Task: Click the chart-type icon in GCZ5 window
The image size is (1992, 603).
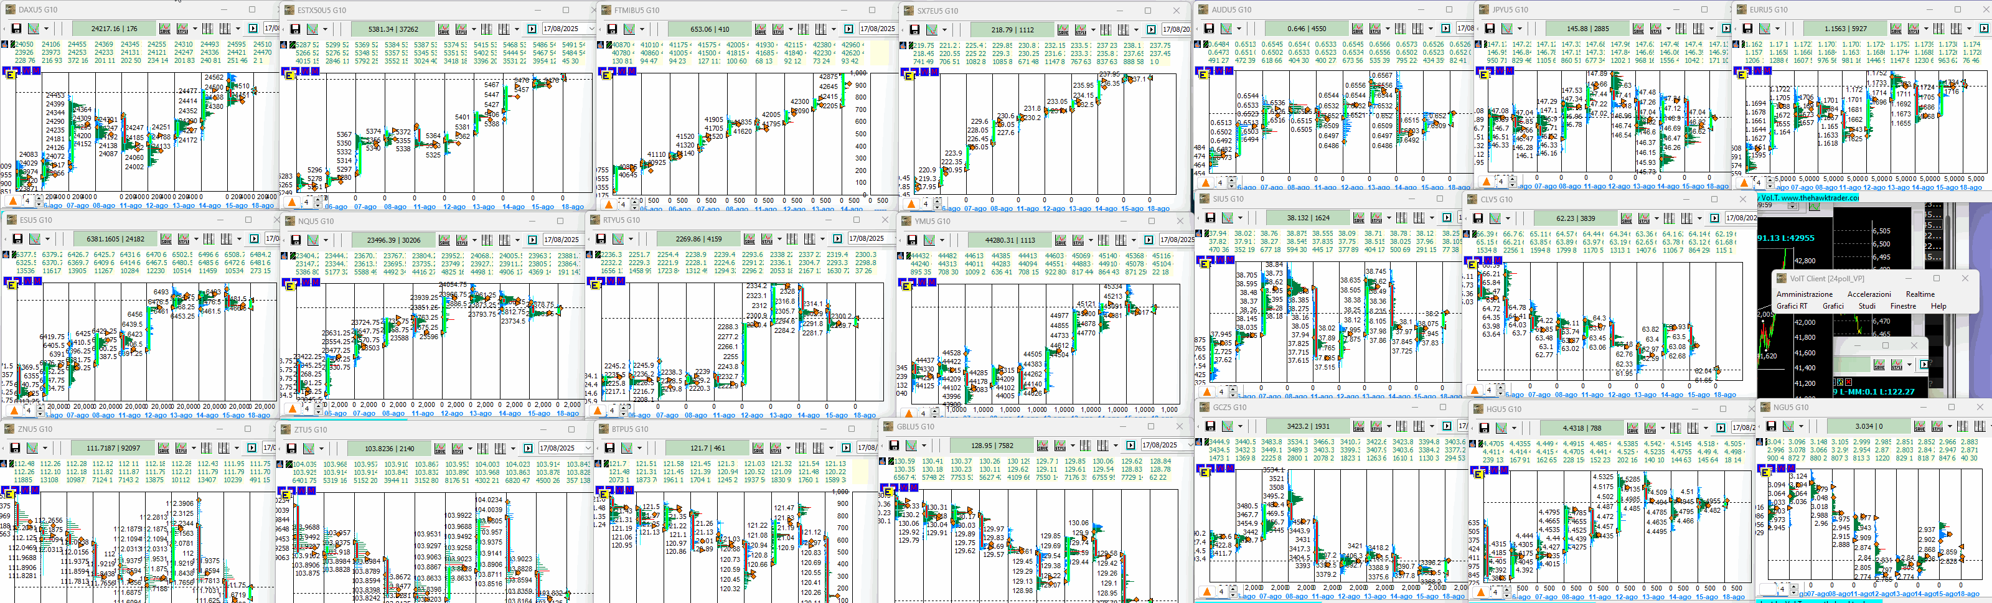Action: click(x=1227, y=426)
